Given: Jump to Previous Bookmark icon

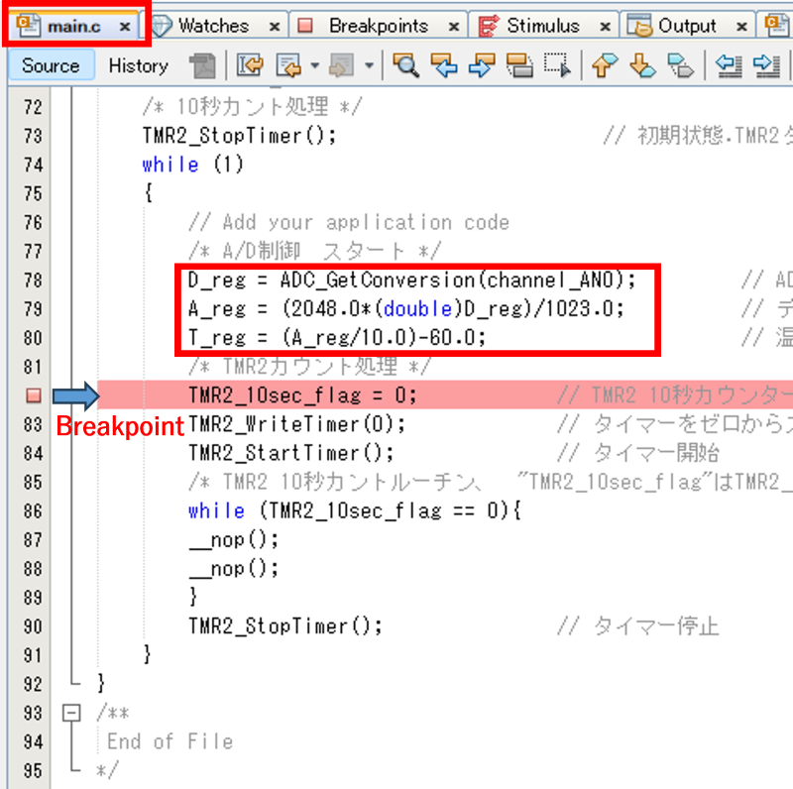Looking at the screenshot, I should click(605, 66).
